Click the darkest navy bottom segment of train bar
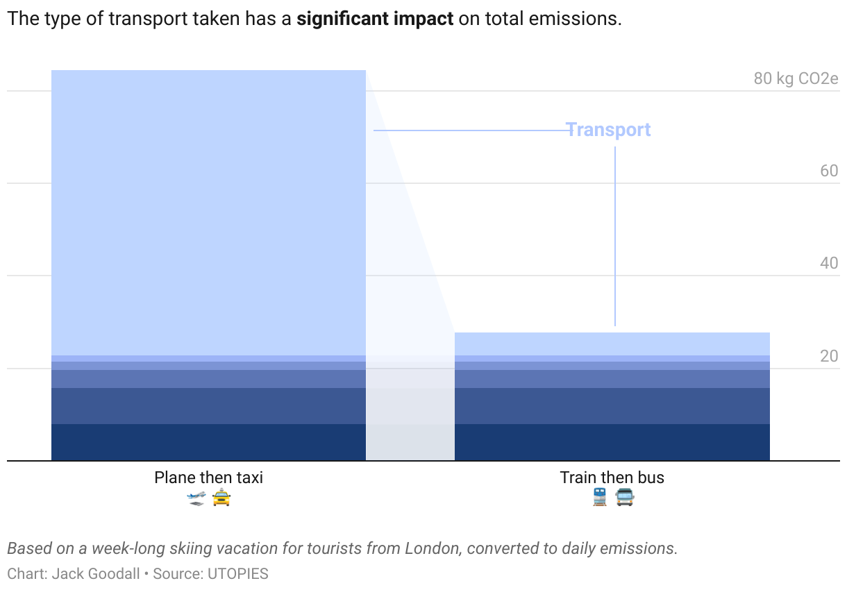Viewport: 847px width, 590px height. (x=612, y=442)
